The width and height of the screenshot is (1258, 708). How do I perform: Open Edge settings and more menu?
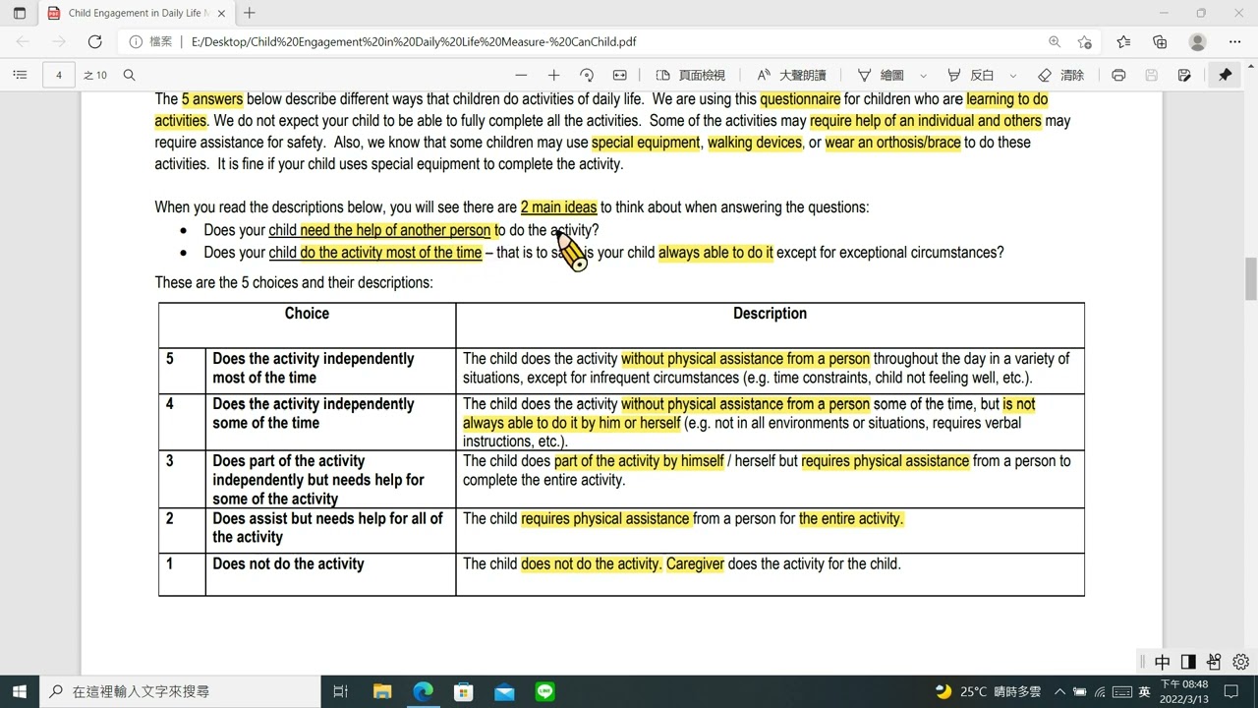[1235, 42]
